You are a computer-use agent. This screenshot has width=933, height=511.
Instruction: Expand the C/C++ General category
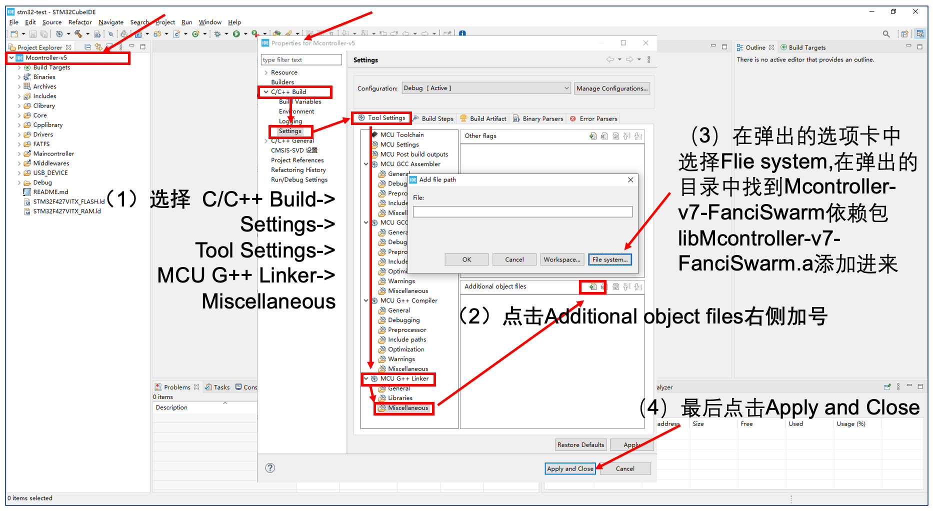coord(266,141)
